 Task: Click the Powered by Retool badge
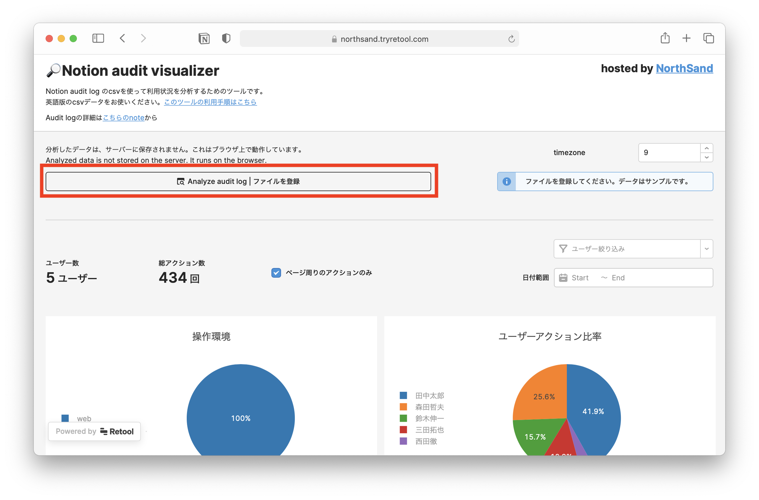94,431
